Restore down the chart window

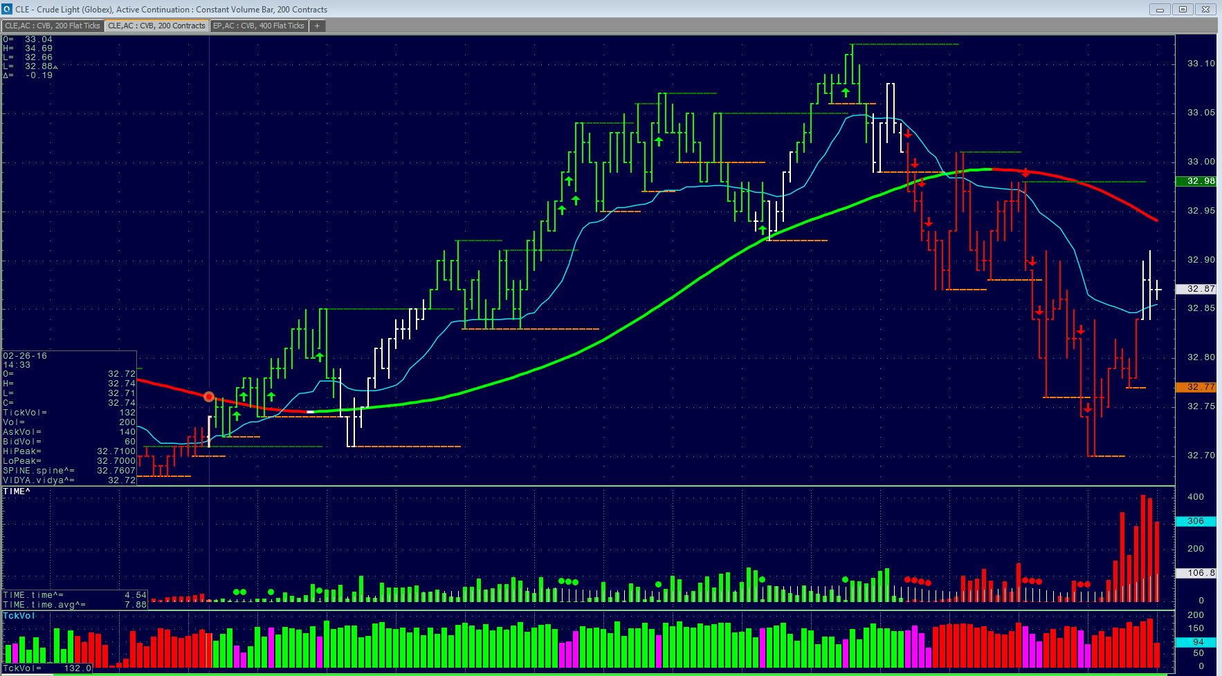tap(1183, 9)
